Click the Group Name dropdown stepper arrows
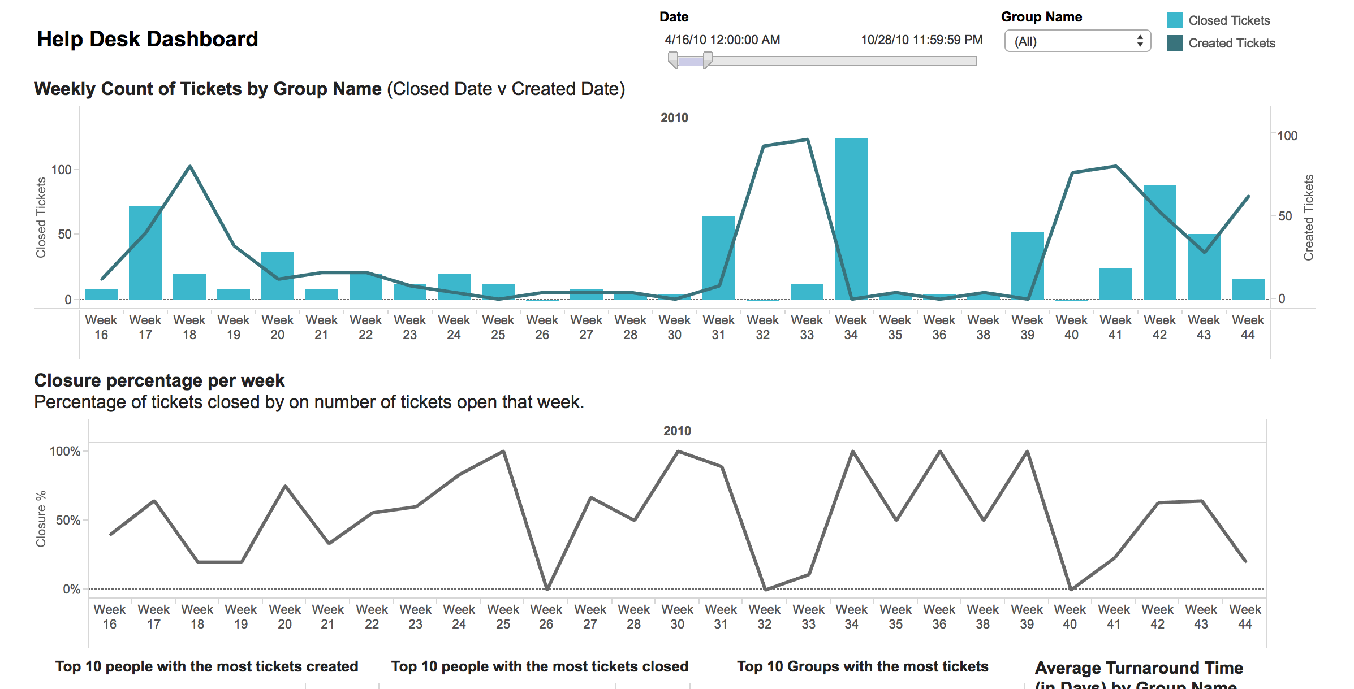 (1140, 41)
